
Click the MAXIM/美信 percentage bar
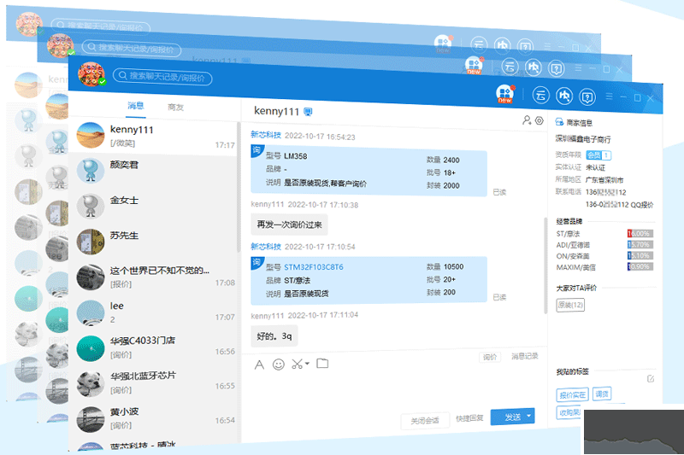pyautogui.click(x=640, y=266)
